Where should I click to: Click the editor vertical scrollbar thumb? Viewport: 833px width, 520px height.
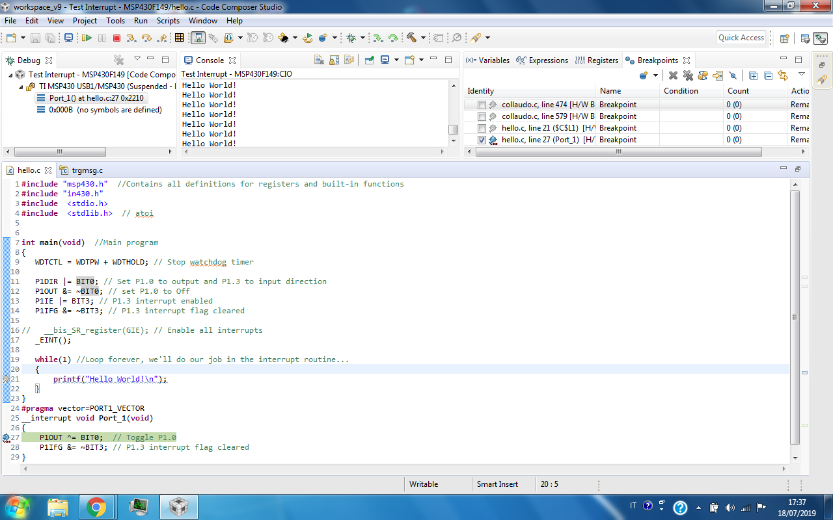(x=795, y=317)
